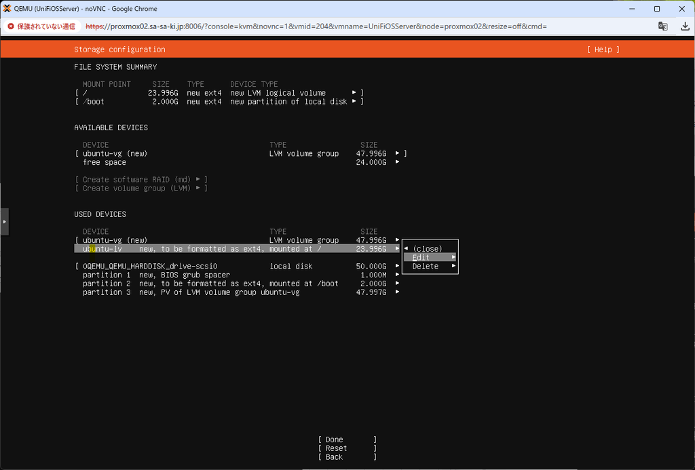Choose Delete in the popup menu

pyautogui.click(x=430, y=267)
